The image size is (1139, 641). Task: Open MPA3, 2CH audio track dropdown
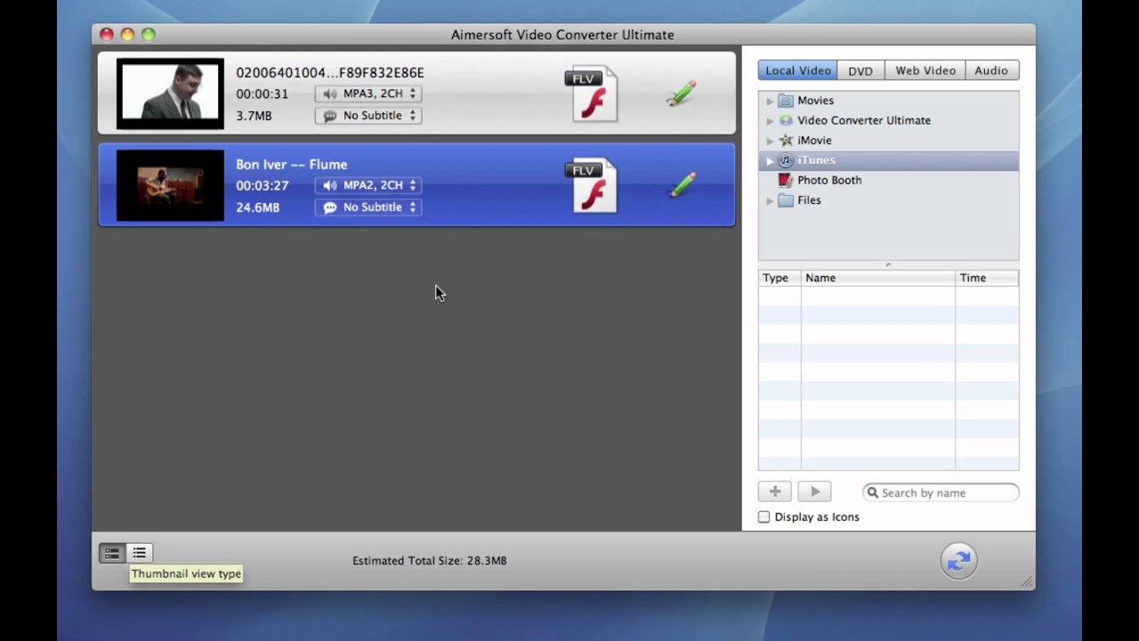click(368, 93)
